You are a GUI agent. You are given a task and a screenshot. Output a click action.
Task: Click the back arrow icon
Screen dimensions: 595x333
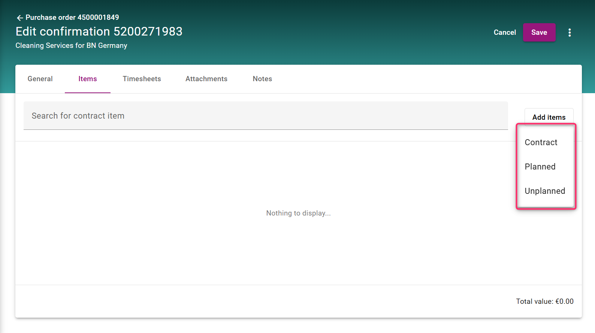(x=20, y=18)
